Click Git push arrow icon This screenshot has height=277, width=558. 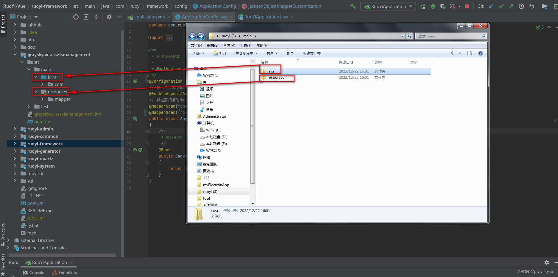pos(511,6)
